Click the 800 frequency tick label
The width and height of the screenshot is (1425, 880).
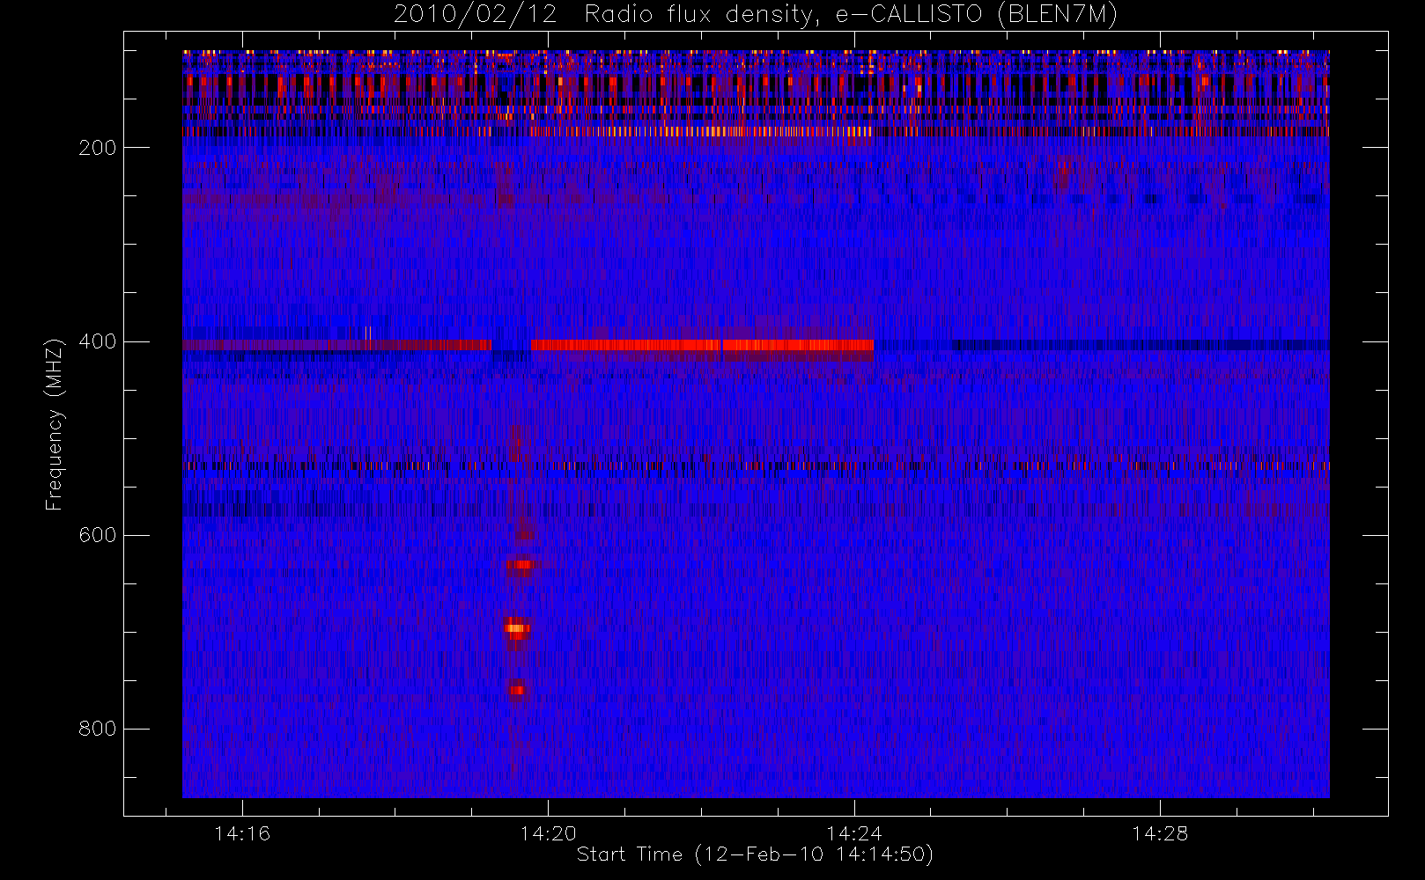pos(98,729)
